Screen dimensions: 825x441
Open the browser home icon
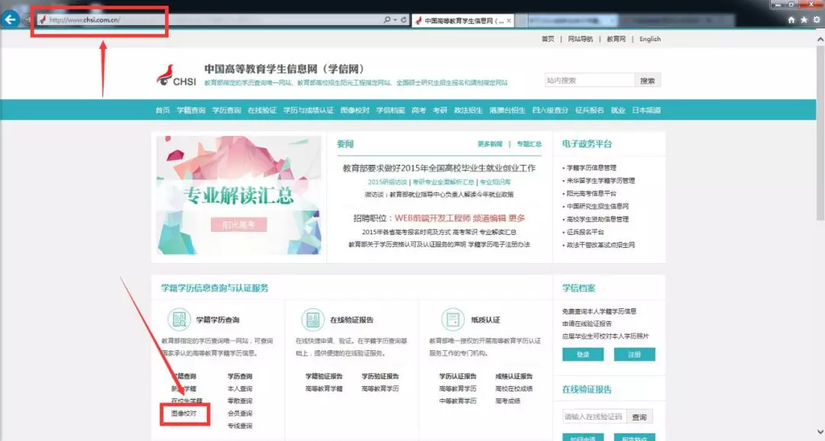(791, 20)
